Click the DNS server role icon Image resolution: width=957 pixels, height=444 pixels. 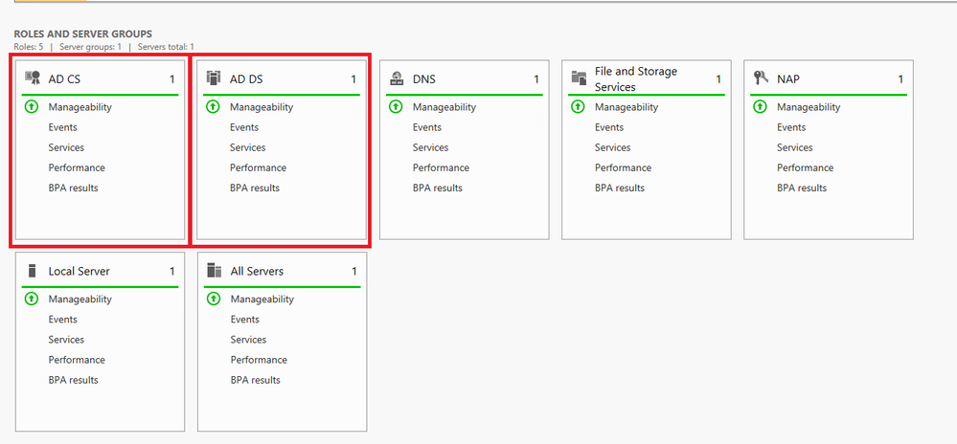pyautogui.click(x=396, y=78)
